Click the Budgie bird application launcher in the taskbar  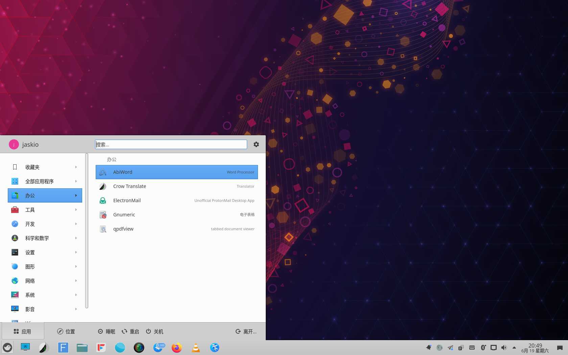click(x=7, y=348)
